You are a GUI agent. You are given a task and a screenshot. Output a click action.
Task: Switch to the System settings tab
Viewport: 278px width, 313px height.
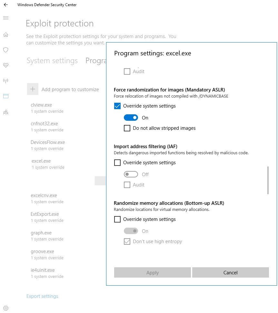(52, 61)
